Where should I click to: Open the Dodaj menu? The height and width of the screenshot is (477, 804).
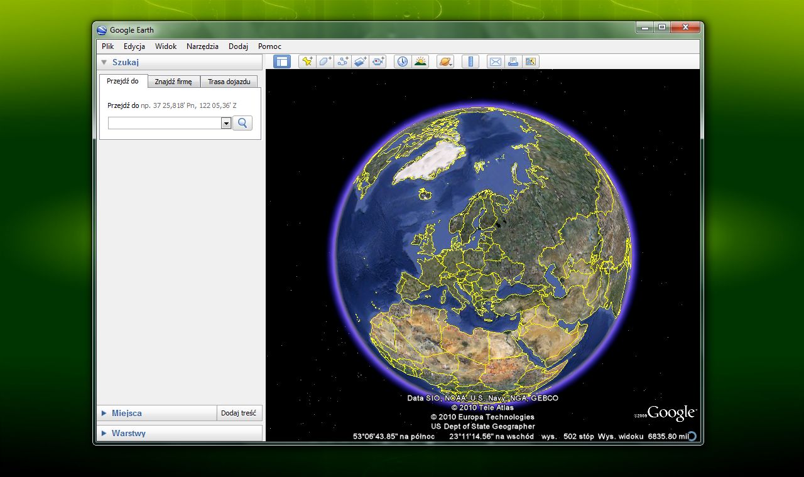(x=238, y=46)
